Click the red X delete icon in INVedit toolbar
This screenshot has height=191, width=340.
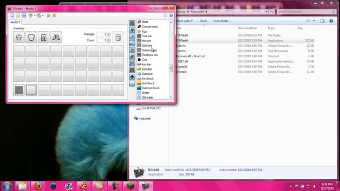click(x=54, y=15)
